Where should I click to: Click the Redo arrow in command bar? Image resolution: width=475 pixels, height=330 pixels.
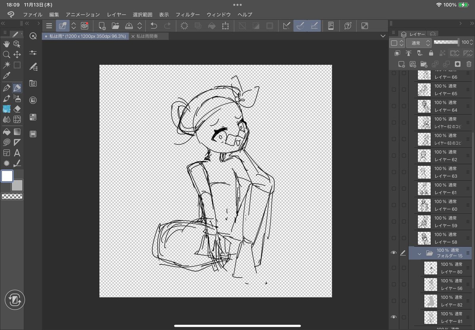[x=167, y=26]
